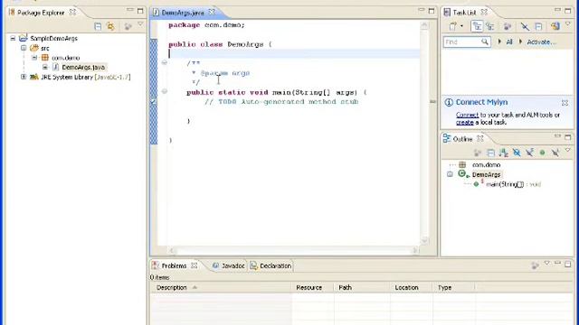Click Focus on Workweek icon in Task List
The height and width of the screenshot is (325, 579).
coord(508,26)
